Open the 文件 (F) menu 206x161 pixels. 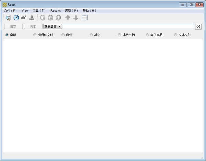[x=10, y=11]
